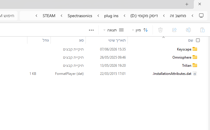Click the Trilian folder name
This screenshot has width=210, height=130.
(187, 66)
